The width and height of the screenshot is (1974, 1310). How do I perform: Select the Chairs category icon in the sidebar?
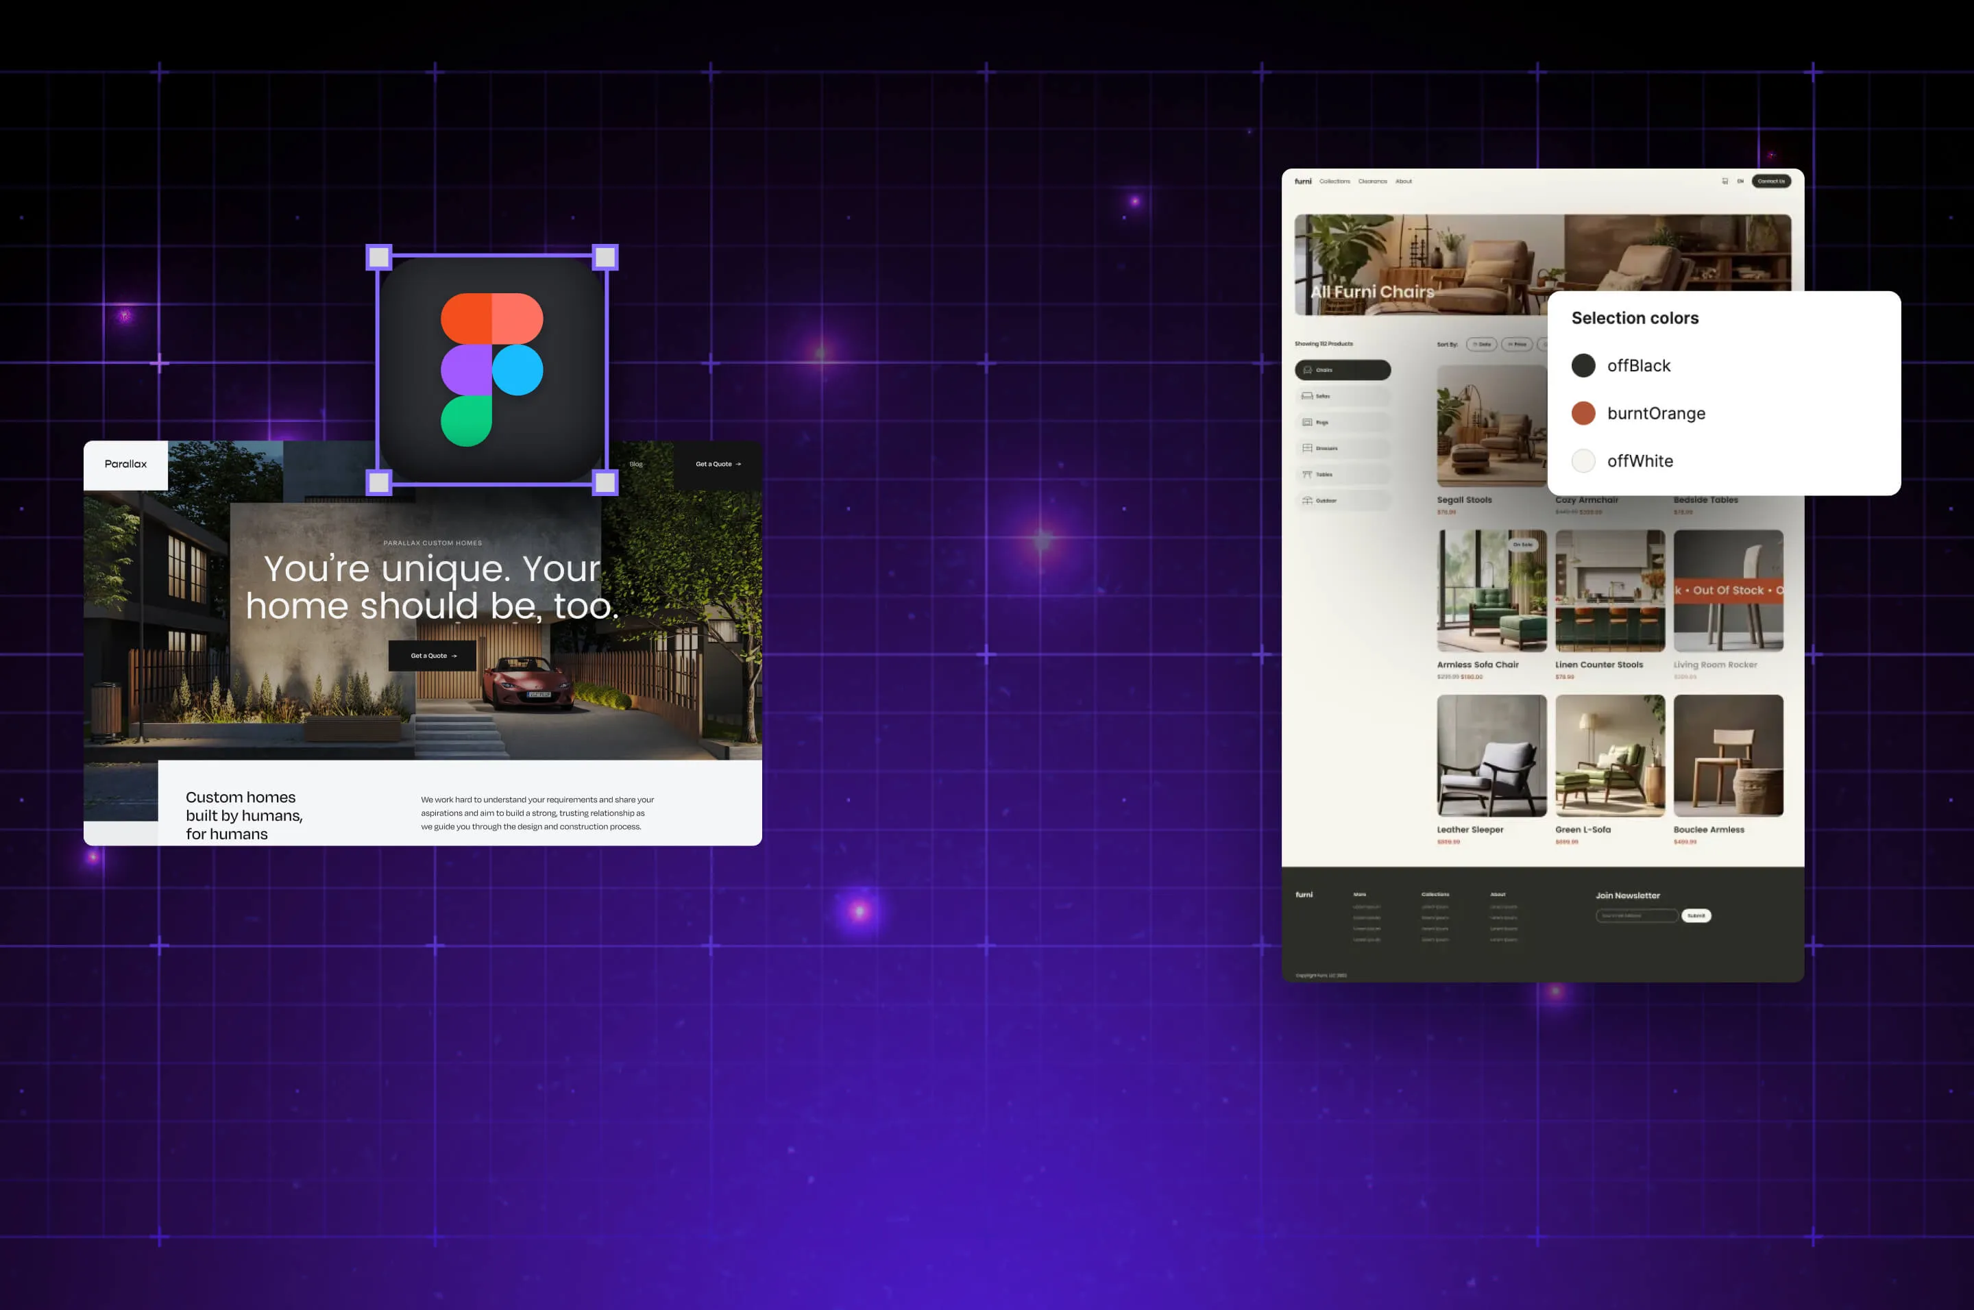1308,370
